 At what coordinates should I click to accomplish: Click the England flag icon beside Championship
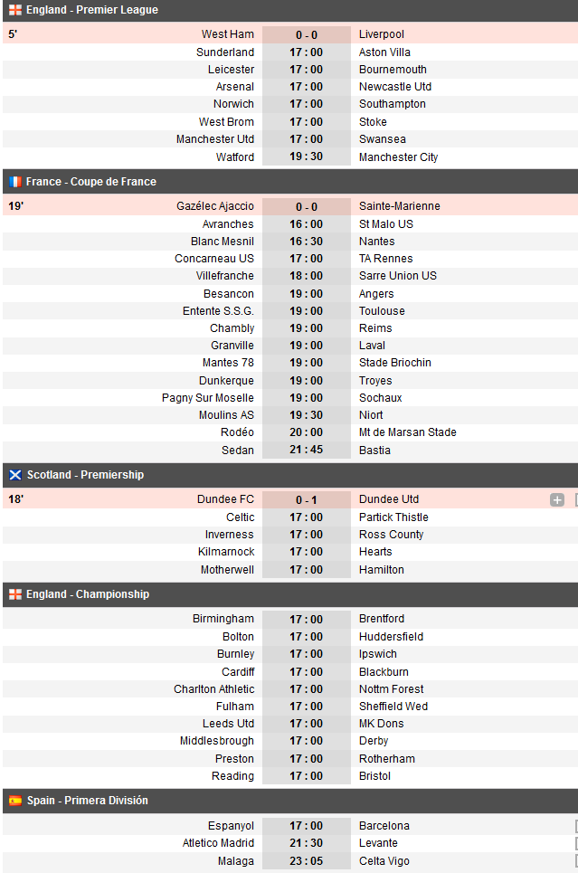click(15, 594)
